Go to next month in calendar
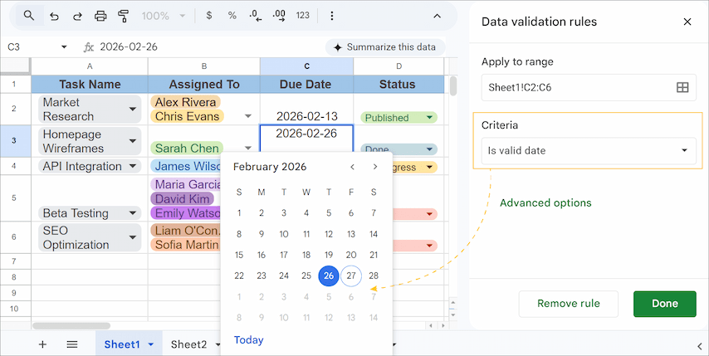The image size is (709, 356). (375, 167)
